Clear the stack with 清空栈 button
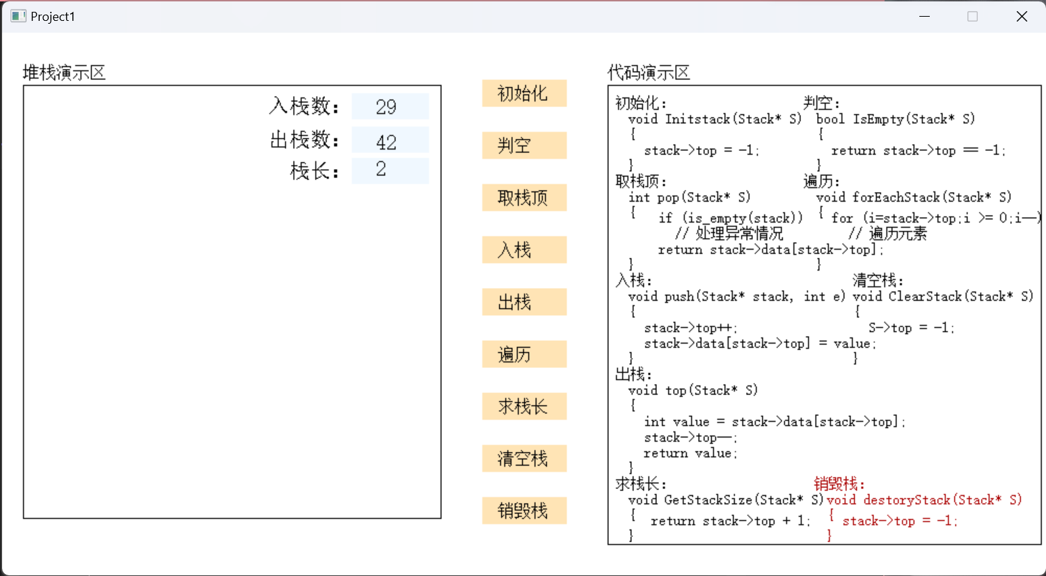 coord(524,458)
